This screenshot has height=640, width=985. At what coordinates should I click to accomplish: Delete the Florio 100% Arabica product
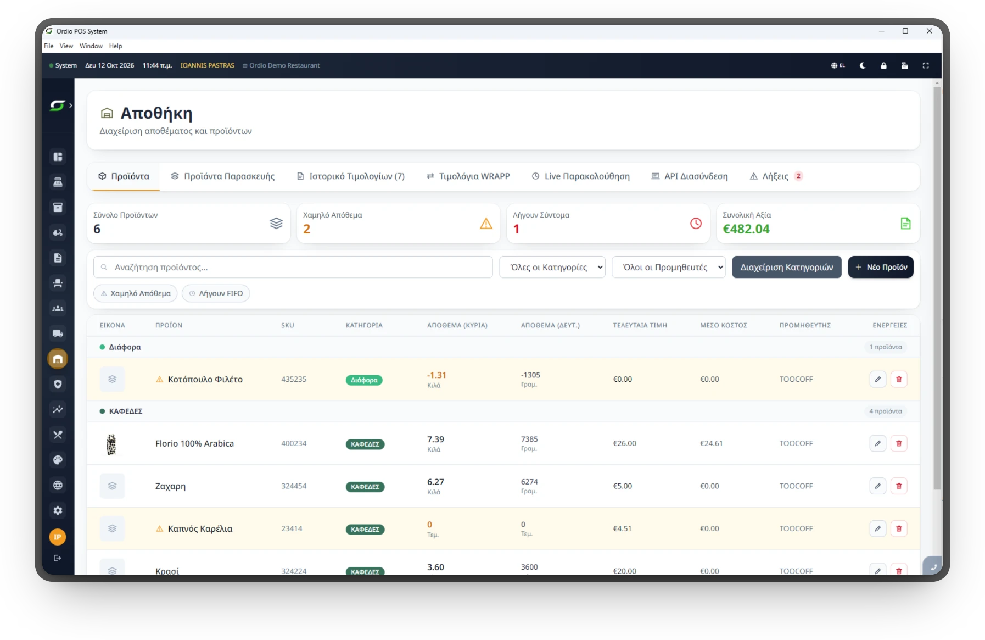tap(899, 443)
